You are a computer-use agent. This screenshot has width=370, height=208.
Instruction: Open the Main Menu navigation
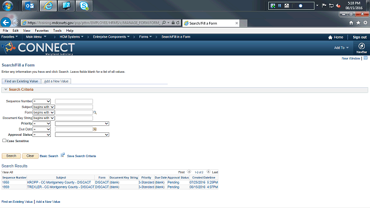(36, 37)
